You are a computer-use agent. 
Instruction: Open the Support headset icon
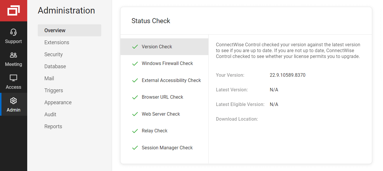[13, 32]
